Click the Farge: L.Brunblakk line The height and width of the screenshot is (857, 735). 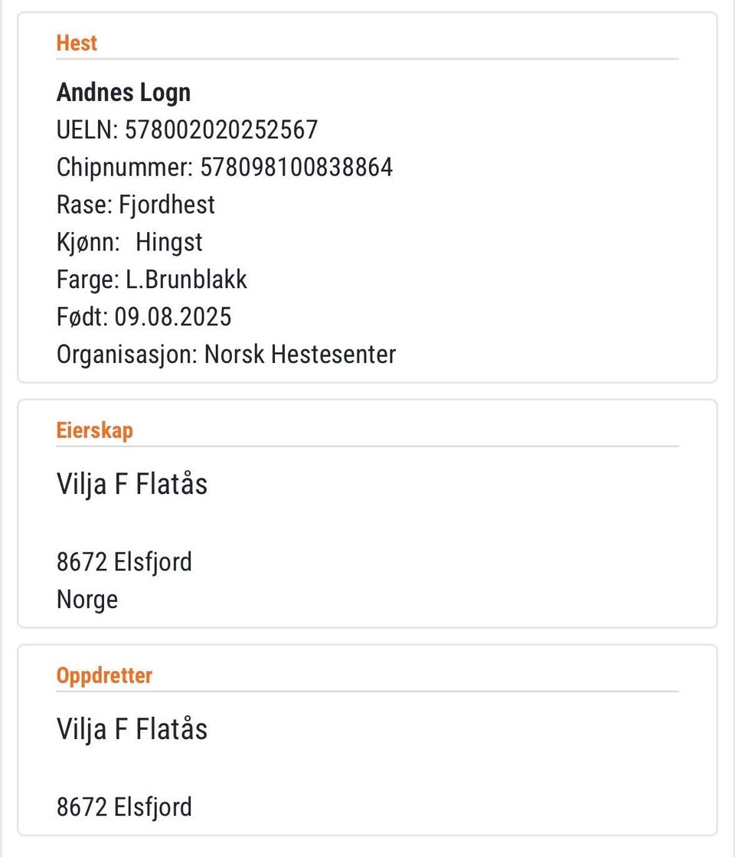click(152, 280)
